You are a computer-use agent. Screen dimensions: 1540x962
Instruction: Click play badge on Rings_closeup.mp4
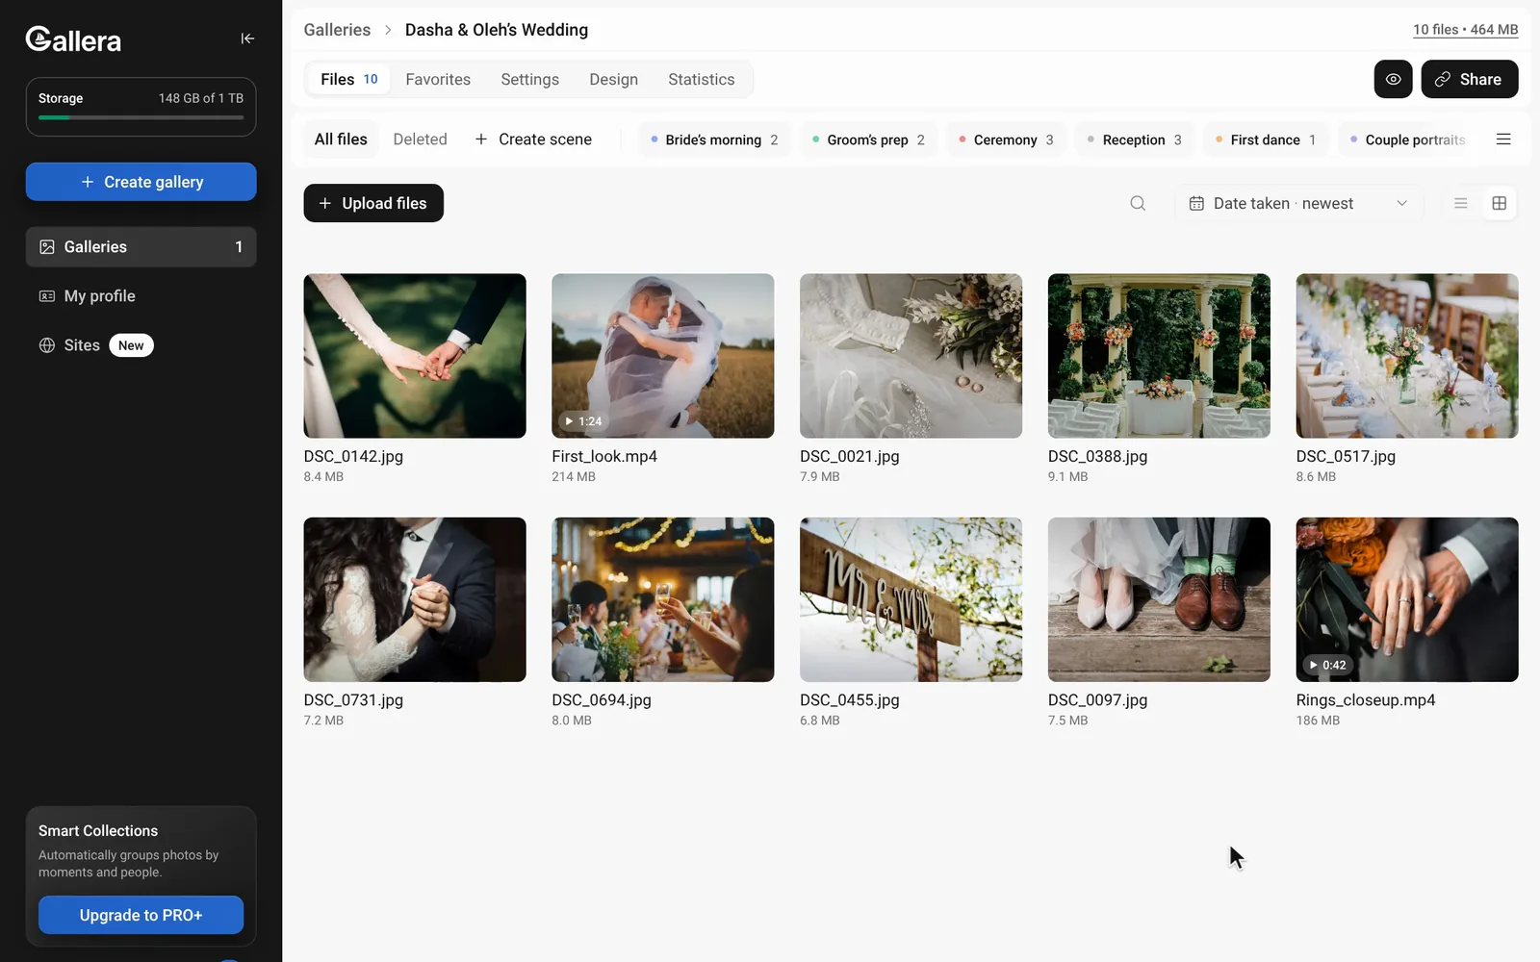point(1327,665)
